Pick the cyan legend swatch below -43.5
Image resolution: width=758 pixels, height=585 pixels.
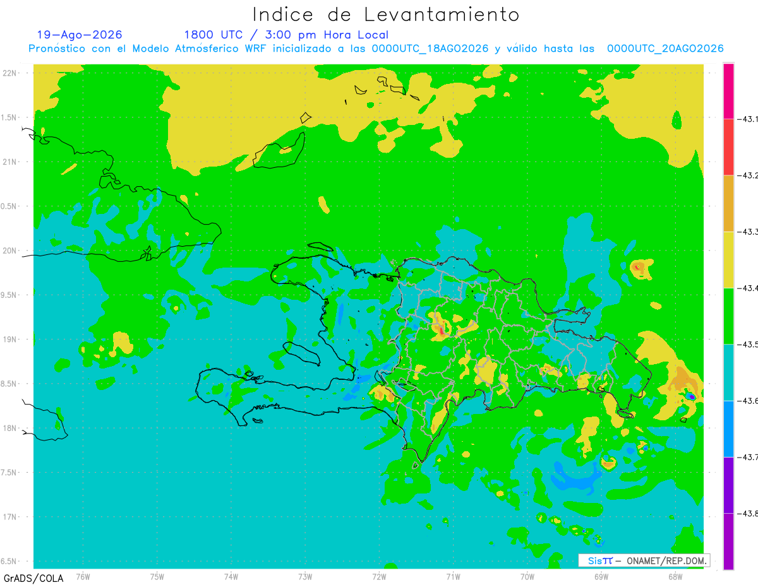click(728, 372)
